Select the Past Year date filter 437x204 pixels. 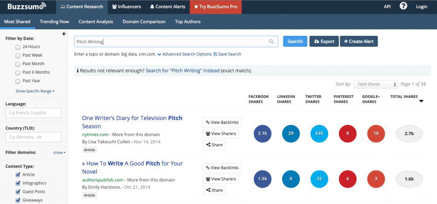coord(18,81)
